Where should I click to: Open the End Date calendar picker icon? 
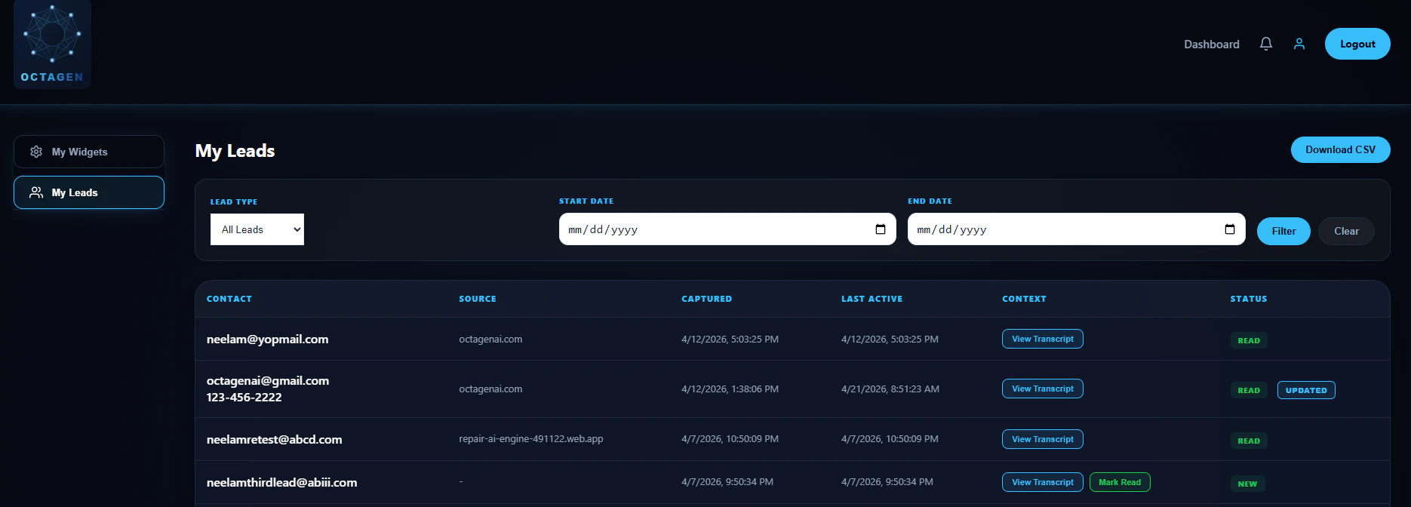point(1230,229)
